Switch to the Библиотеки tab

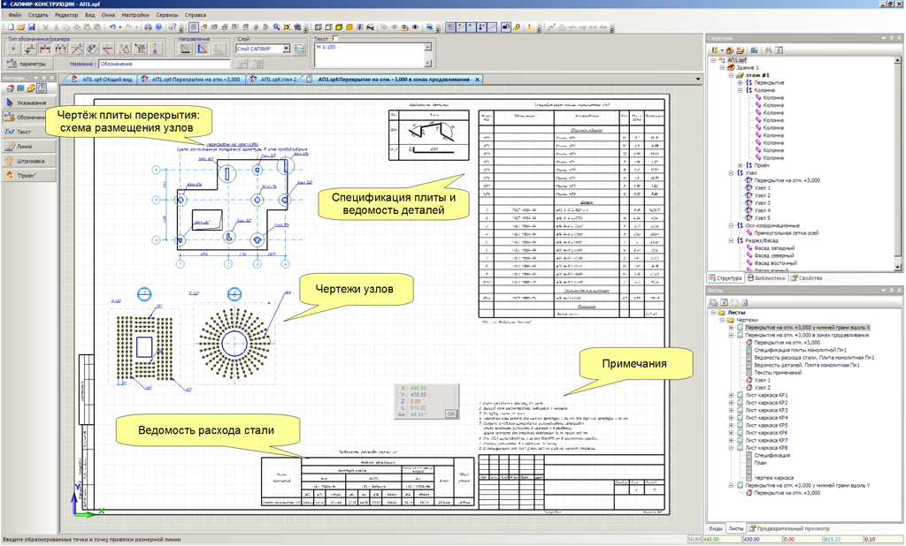click(768, 278)
